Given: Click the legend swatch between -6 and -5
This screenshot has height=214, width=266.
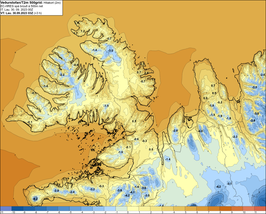Looking at the screenshot, I should click(64, 209).
